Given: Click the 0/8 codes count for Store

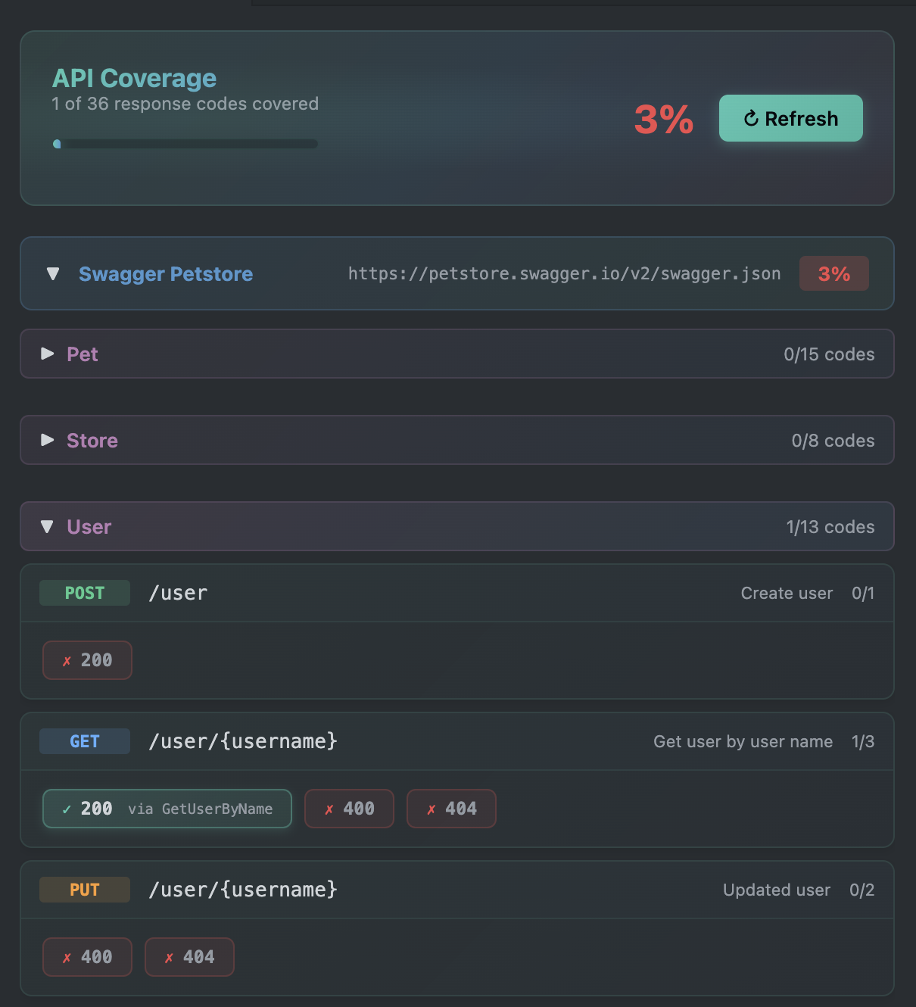Looking at the screenshot, I should coord(833,441).
